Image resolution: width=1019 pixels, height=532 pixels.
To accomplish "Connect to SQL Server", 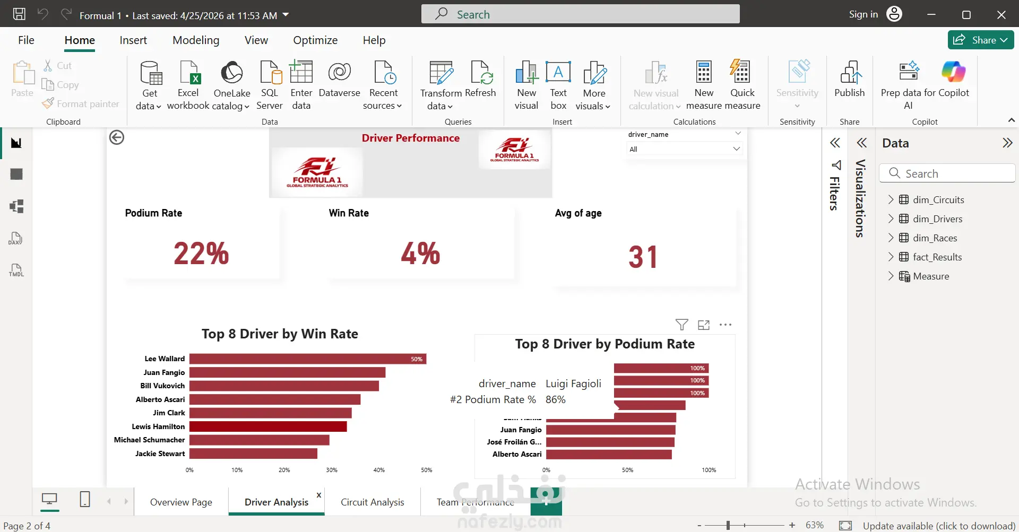I will pyautogui.click(x=270, y=85).
